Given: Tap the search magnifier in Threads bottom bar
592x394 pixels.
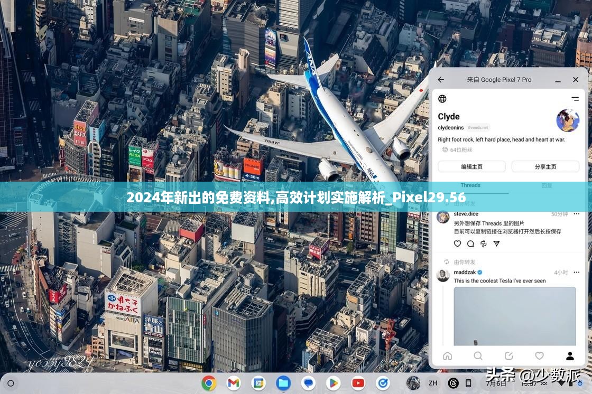Looking at the screenshot, I should pyautogui.click(x=478, y=355).
